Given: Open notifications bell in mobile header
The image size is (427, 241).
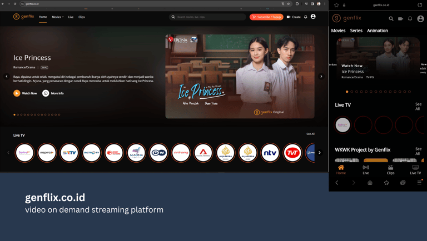Looking at the screenshot, I should click(x=410, y=19).
